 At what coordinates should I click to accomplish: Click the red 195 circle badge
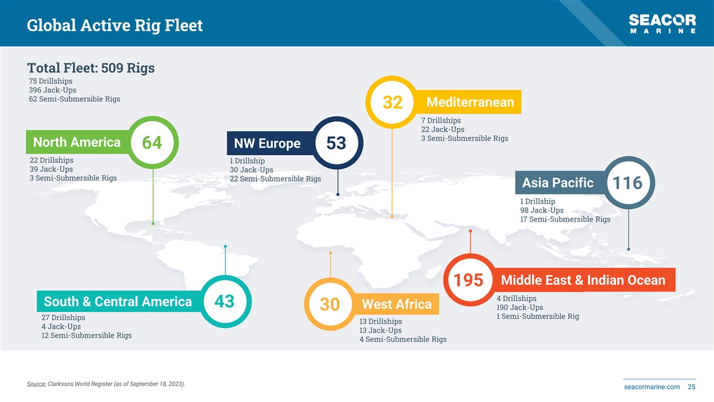tap(469, 280)
